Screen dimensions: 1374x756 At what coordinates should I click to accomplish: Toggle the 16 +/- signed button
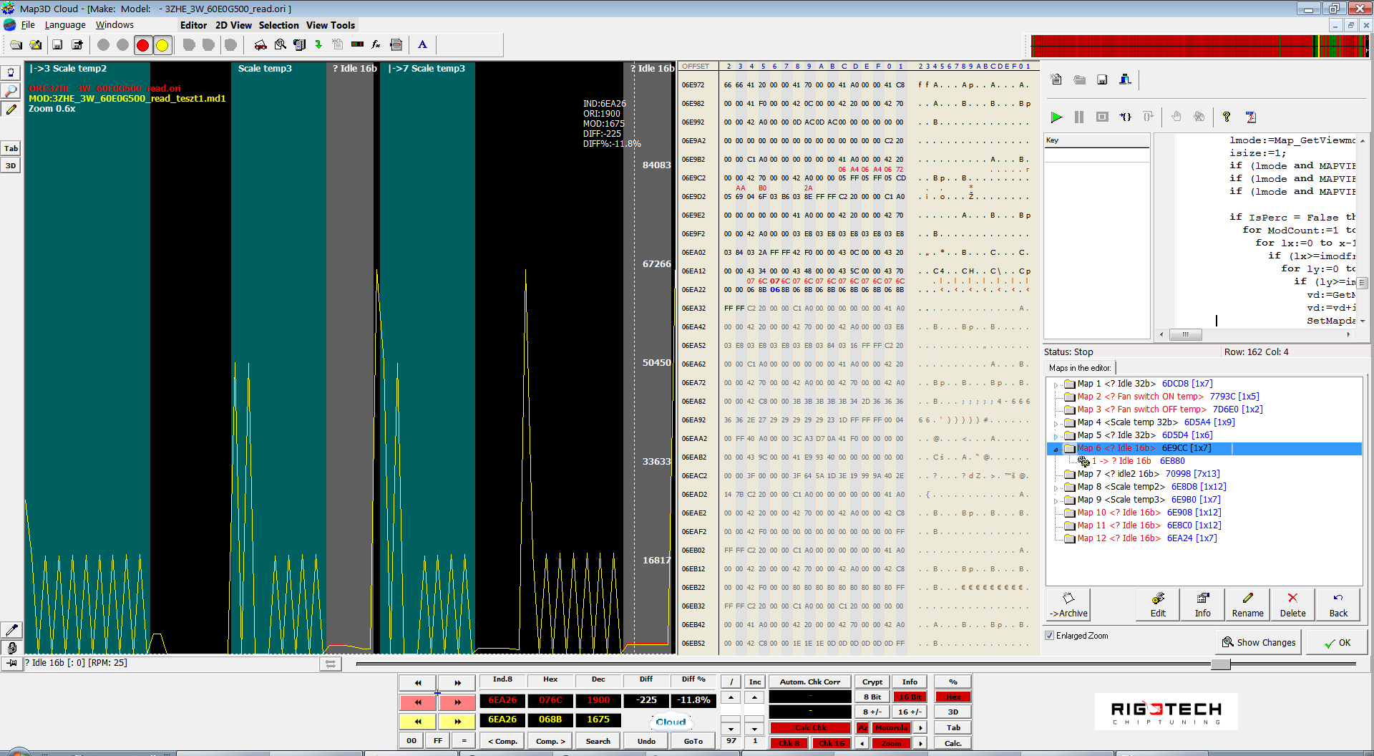910,712
